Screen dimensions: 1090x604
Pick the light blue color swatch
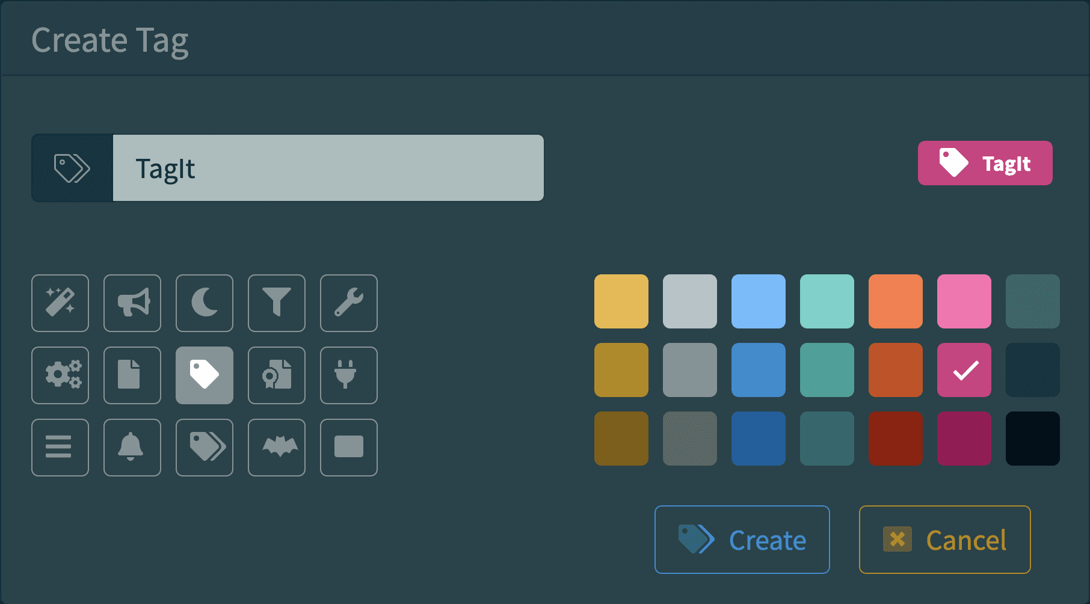pos(759,301)
